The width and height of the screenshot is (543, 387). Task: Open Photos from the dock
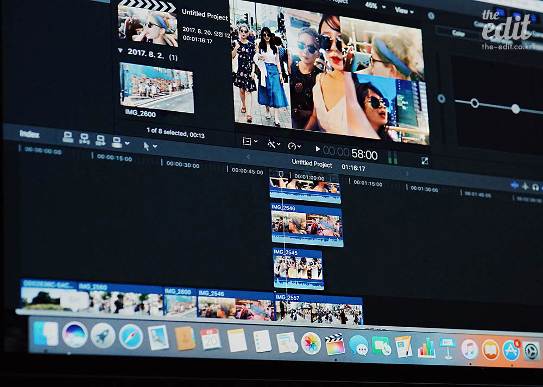(311, 343)
